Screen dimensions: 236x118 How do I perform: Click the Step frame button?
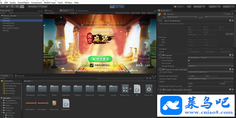tap(122, 7)
